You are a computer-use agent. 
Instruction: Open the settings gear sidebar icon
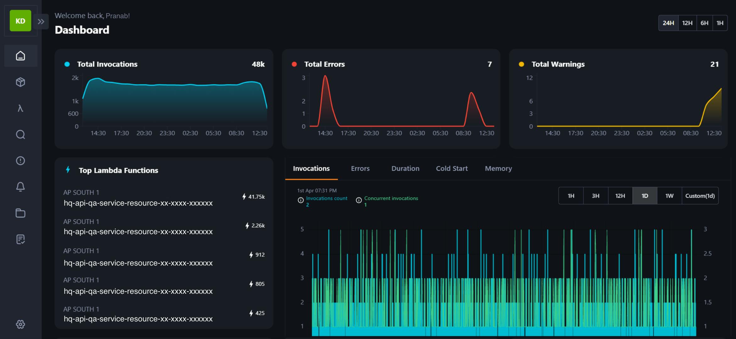pyautogui.click(x=20, y=324)
